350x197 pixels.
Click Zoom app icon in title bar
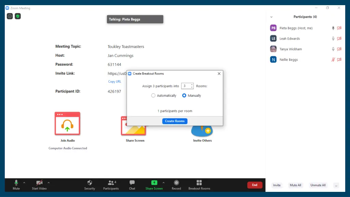(x=8, y=8)
